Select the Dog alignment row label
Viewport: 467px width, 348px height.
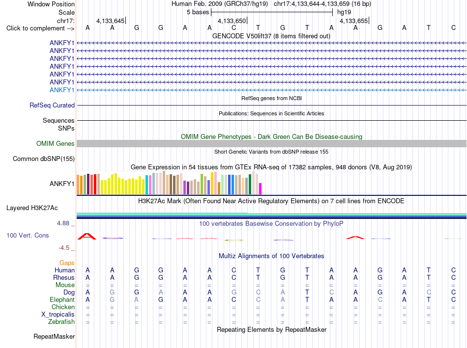(x=69, y=293)
